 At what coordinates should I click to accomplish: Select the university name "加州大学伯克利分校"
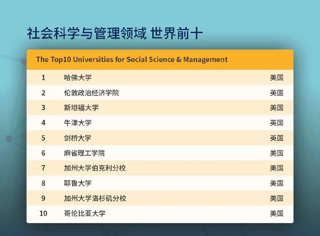pos(95,168)
